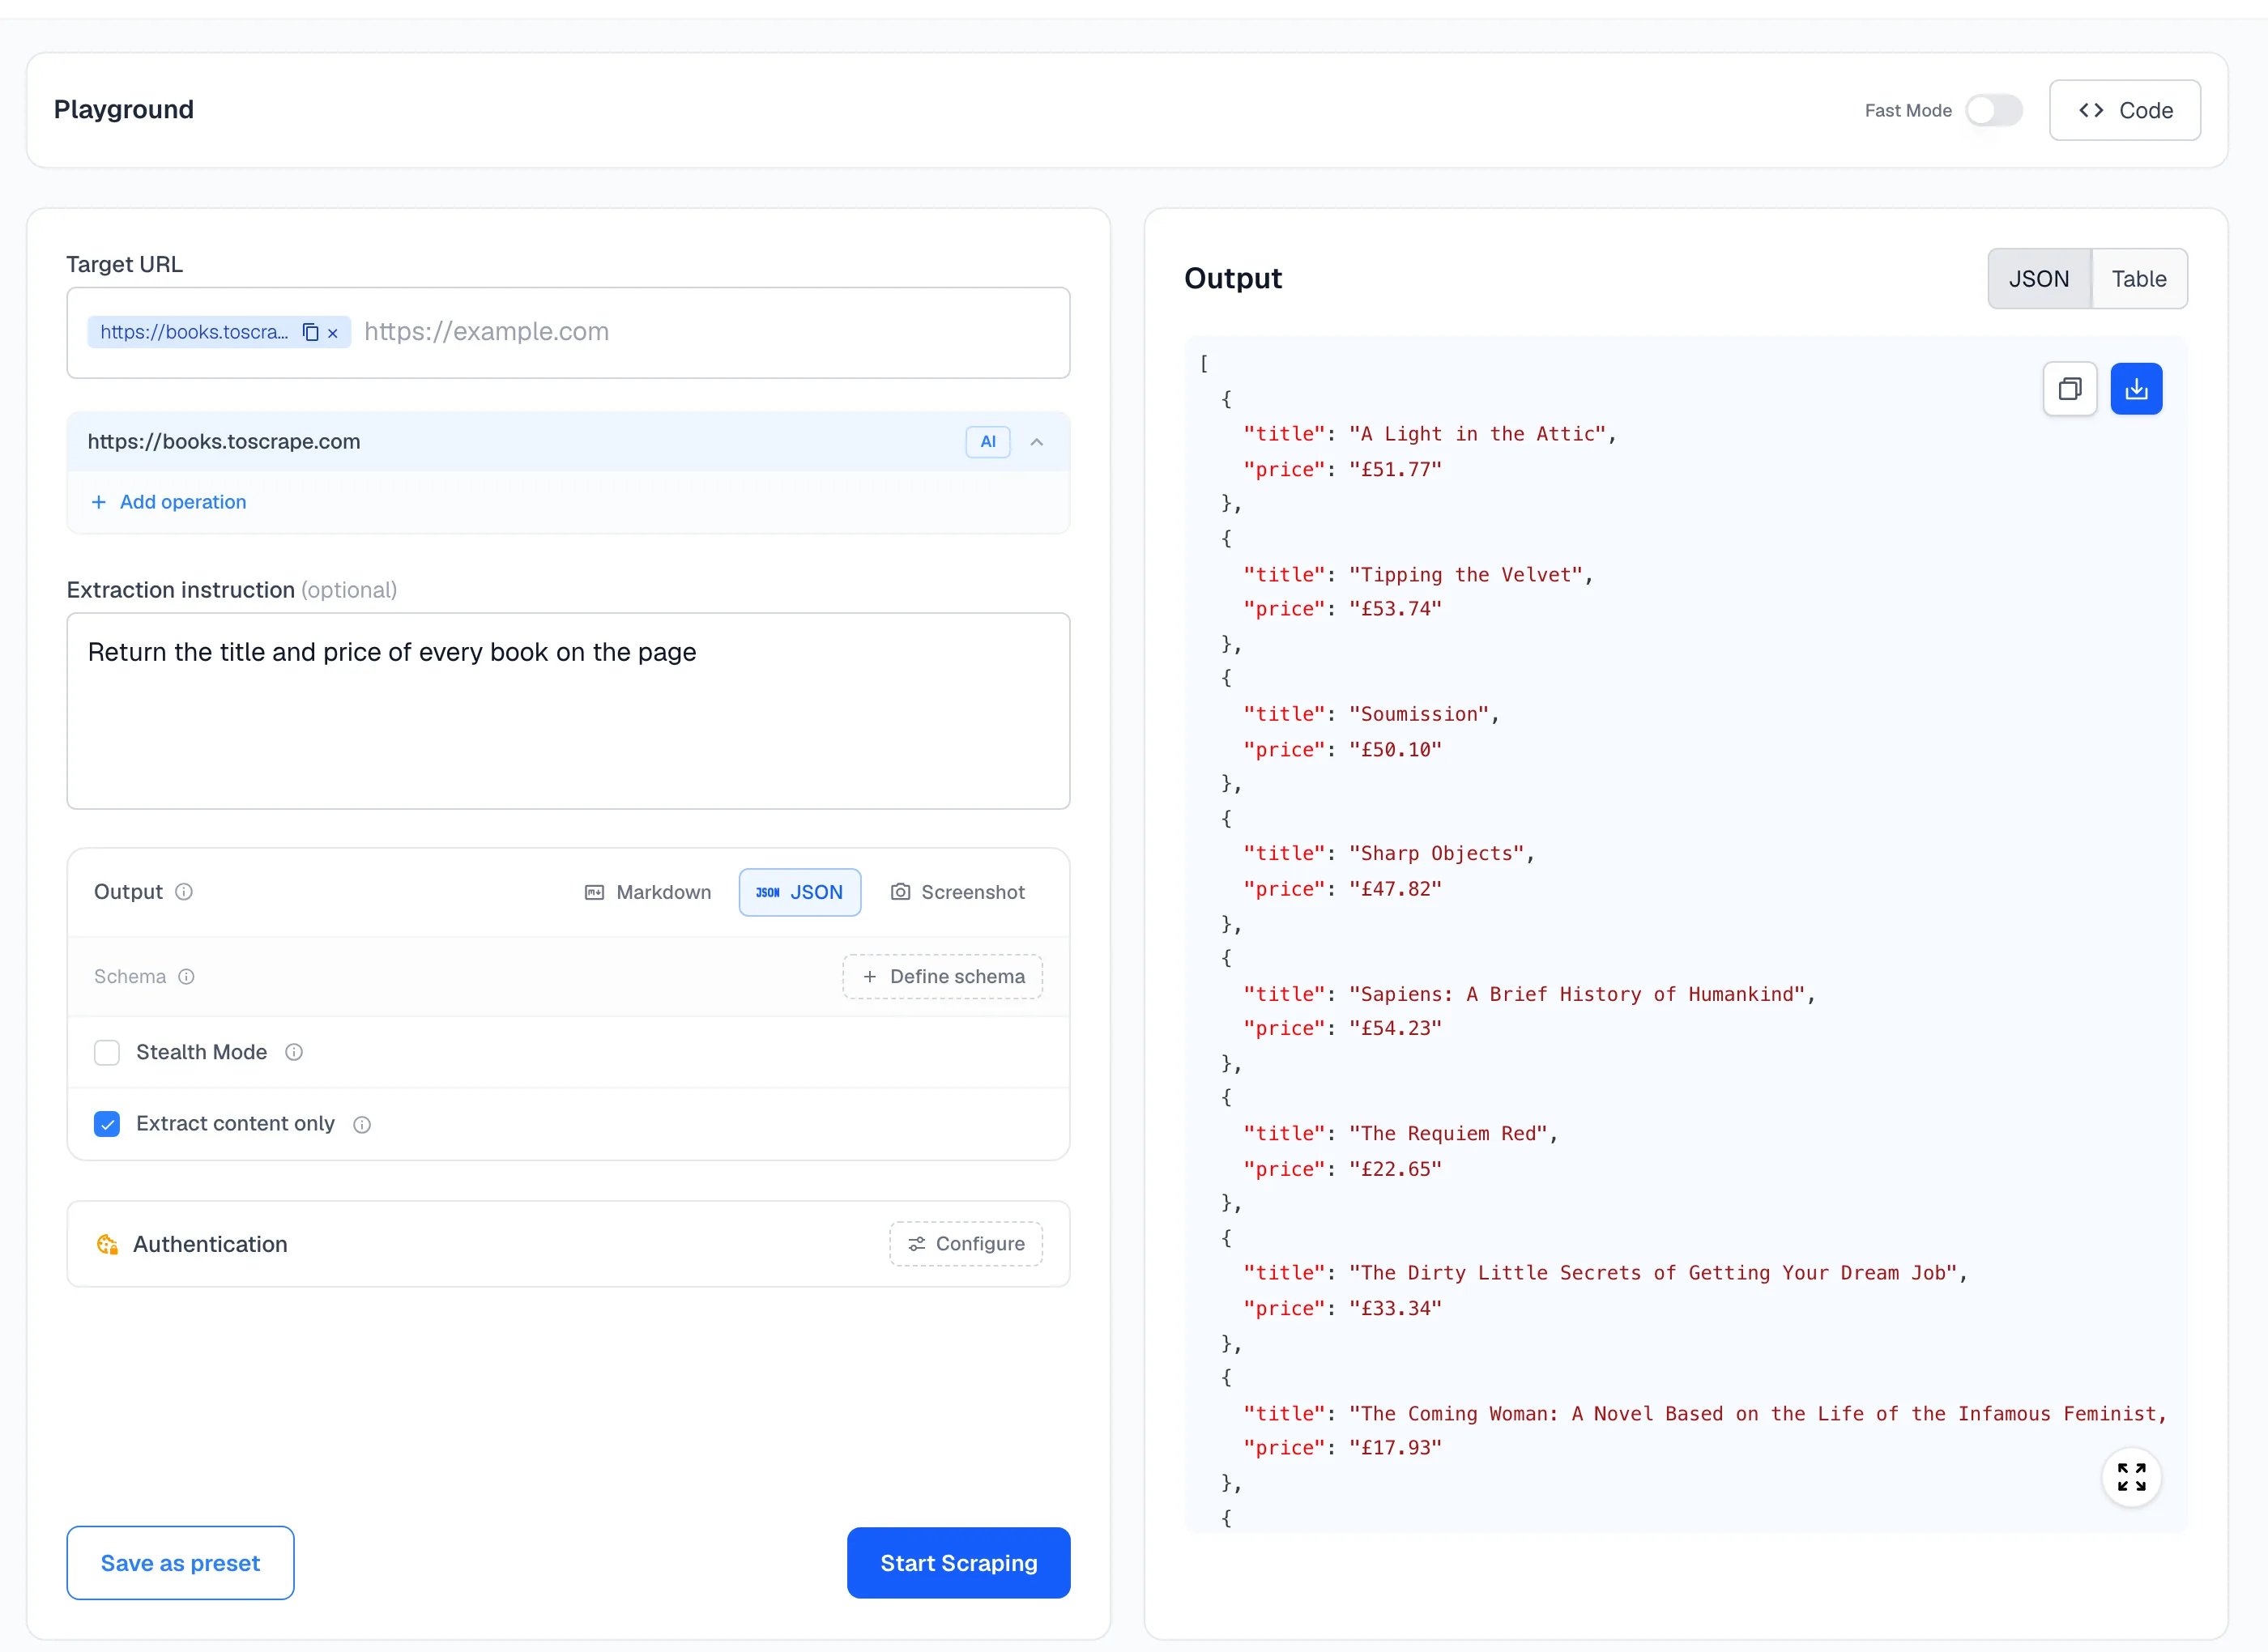Select Markdown output format
The width and height of the screenshot is (2268, 1652).
pyautogui.click(x=648, y=892)
